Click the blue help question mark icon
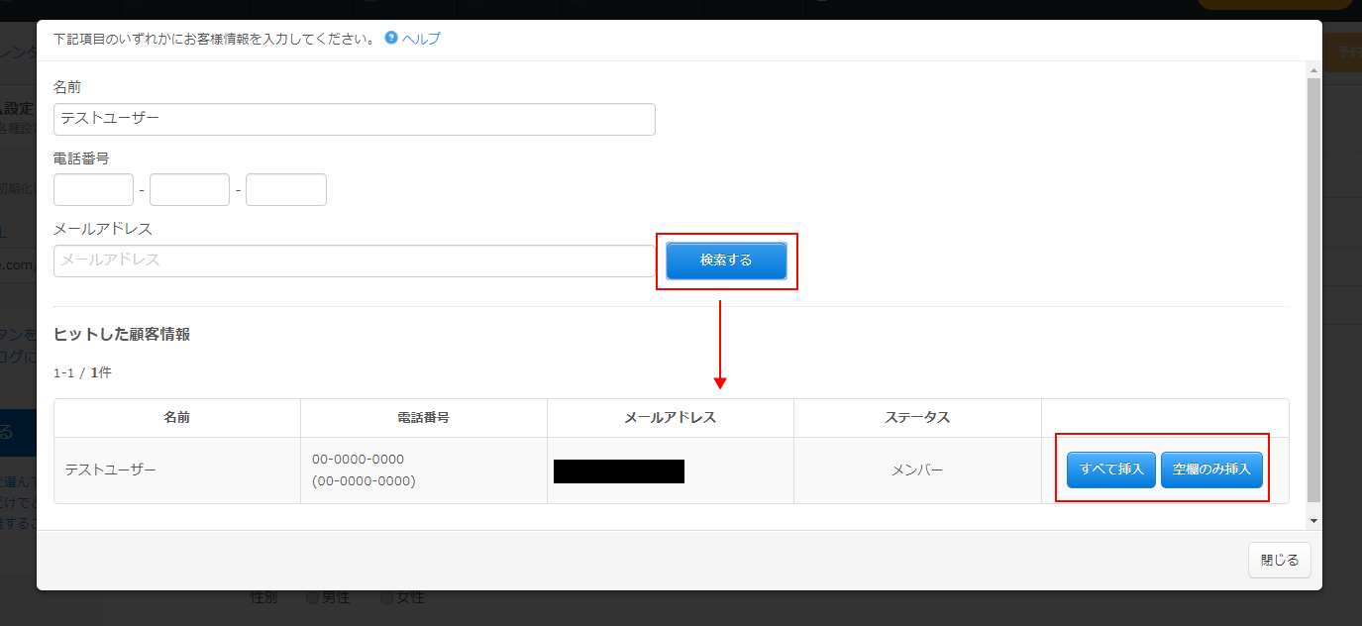Screen dimensions: 1362x626 click(391, 39)
